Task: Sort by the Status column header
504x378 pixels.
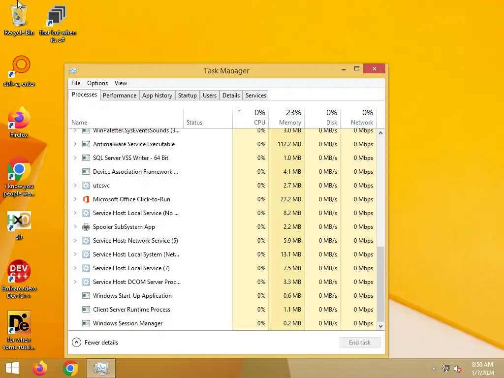Action: (208, 118)
